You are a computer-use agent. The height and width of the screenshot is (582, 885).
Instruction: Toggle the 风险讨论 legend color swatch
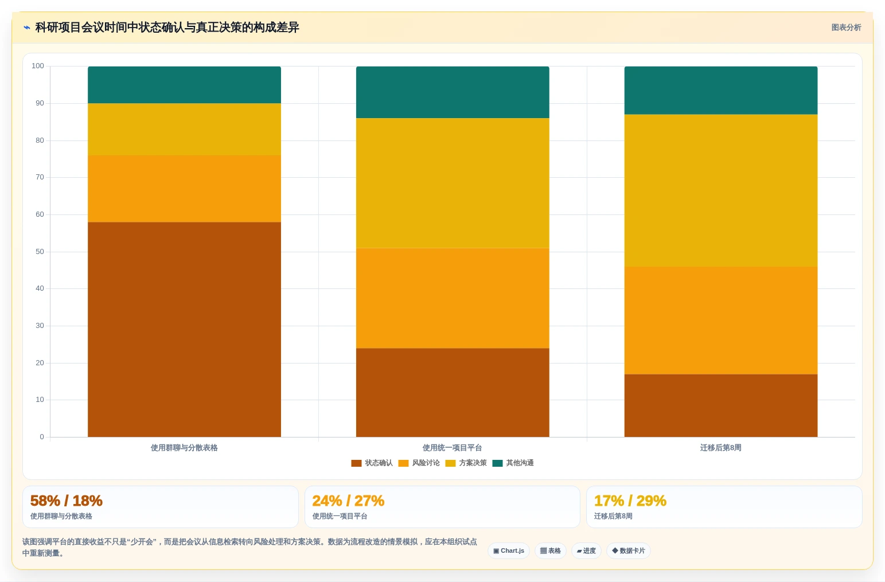pos(403,463)
